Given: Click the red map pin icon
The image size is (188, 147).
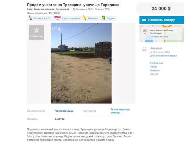Looking at the screenshot, I should pyautogui.click(x=145, y=32).
